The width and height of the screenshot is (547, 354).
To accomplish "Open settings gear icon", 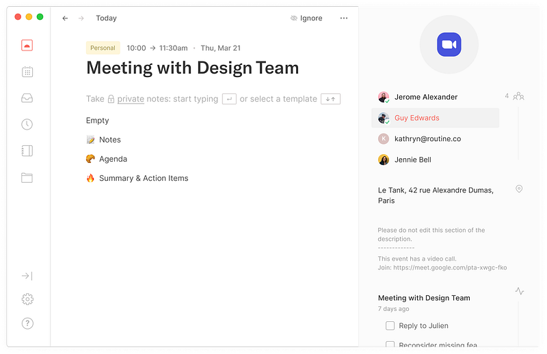I will pos(27,299).
